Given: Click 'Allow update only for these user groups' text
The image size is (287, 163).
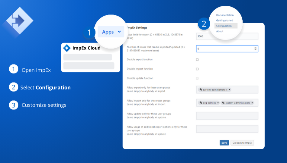Looking at the screenshot, I should tap(149, 114).
